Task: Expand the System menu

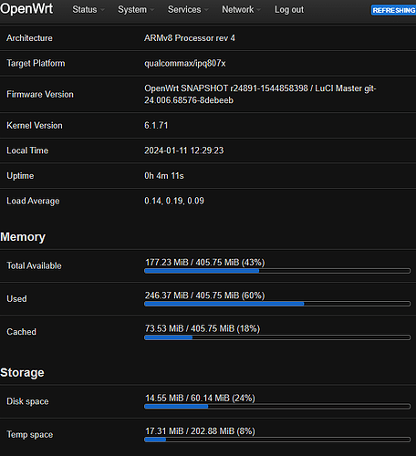Action: tap(136, 10)
